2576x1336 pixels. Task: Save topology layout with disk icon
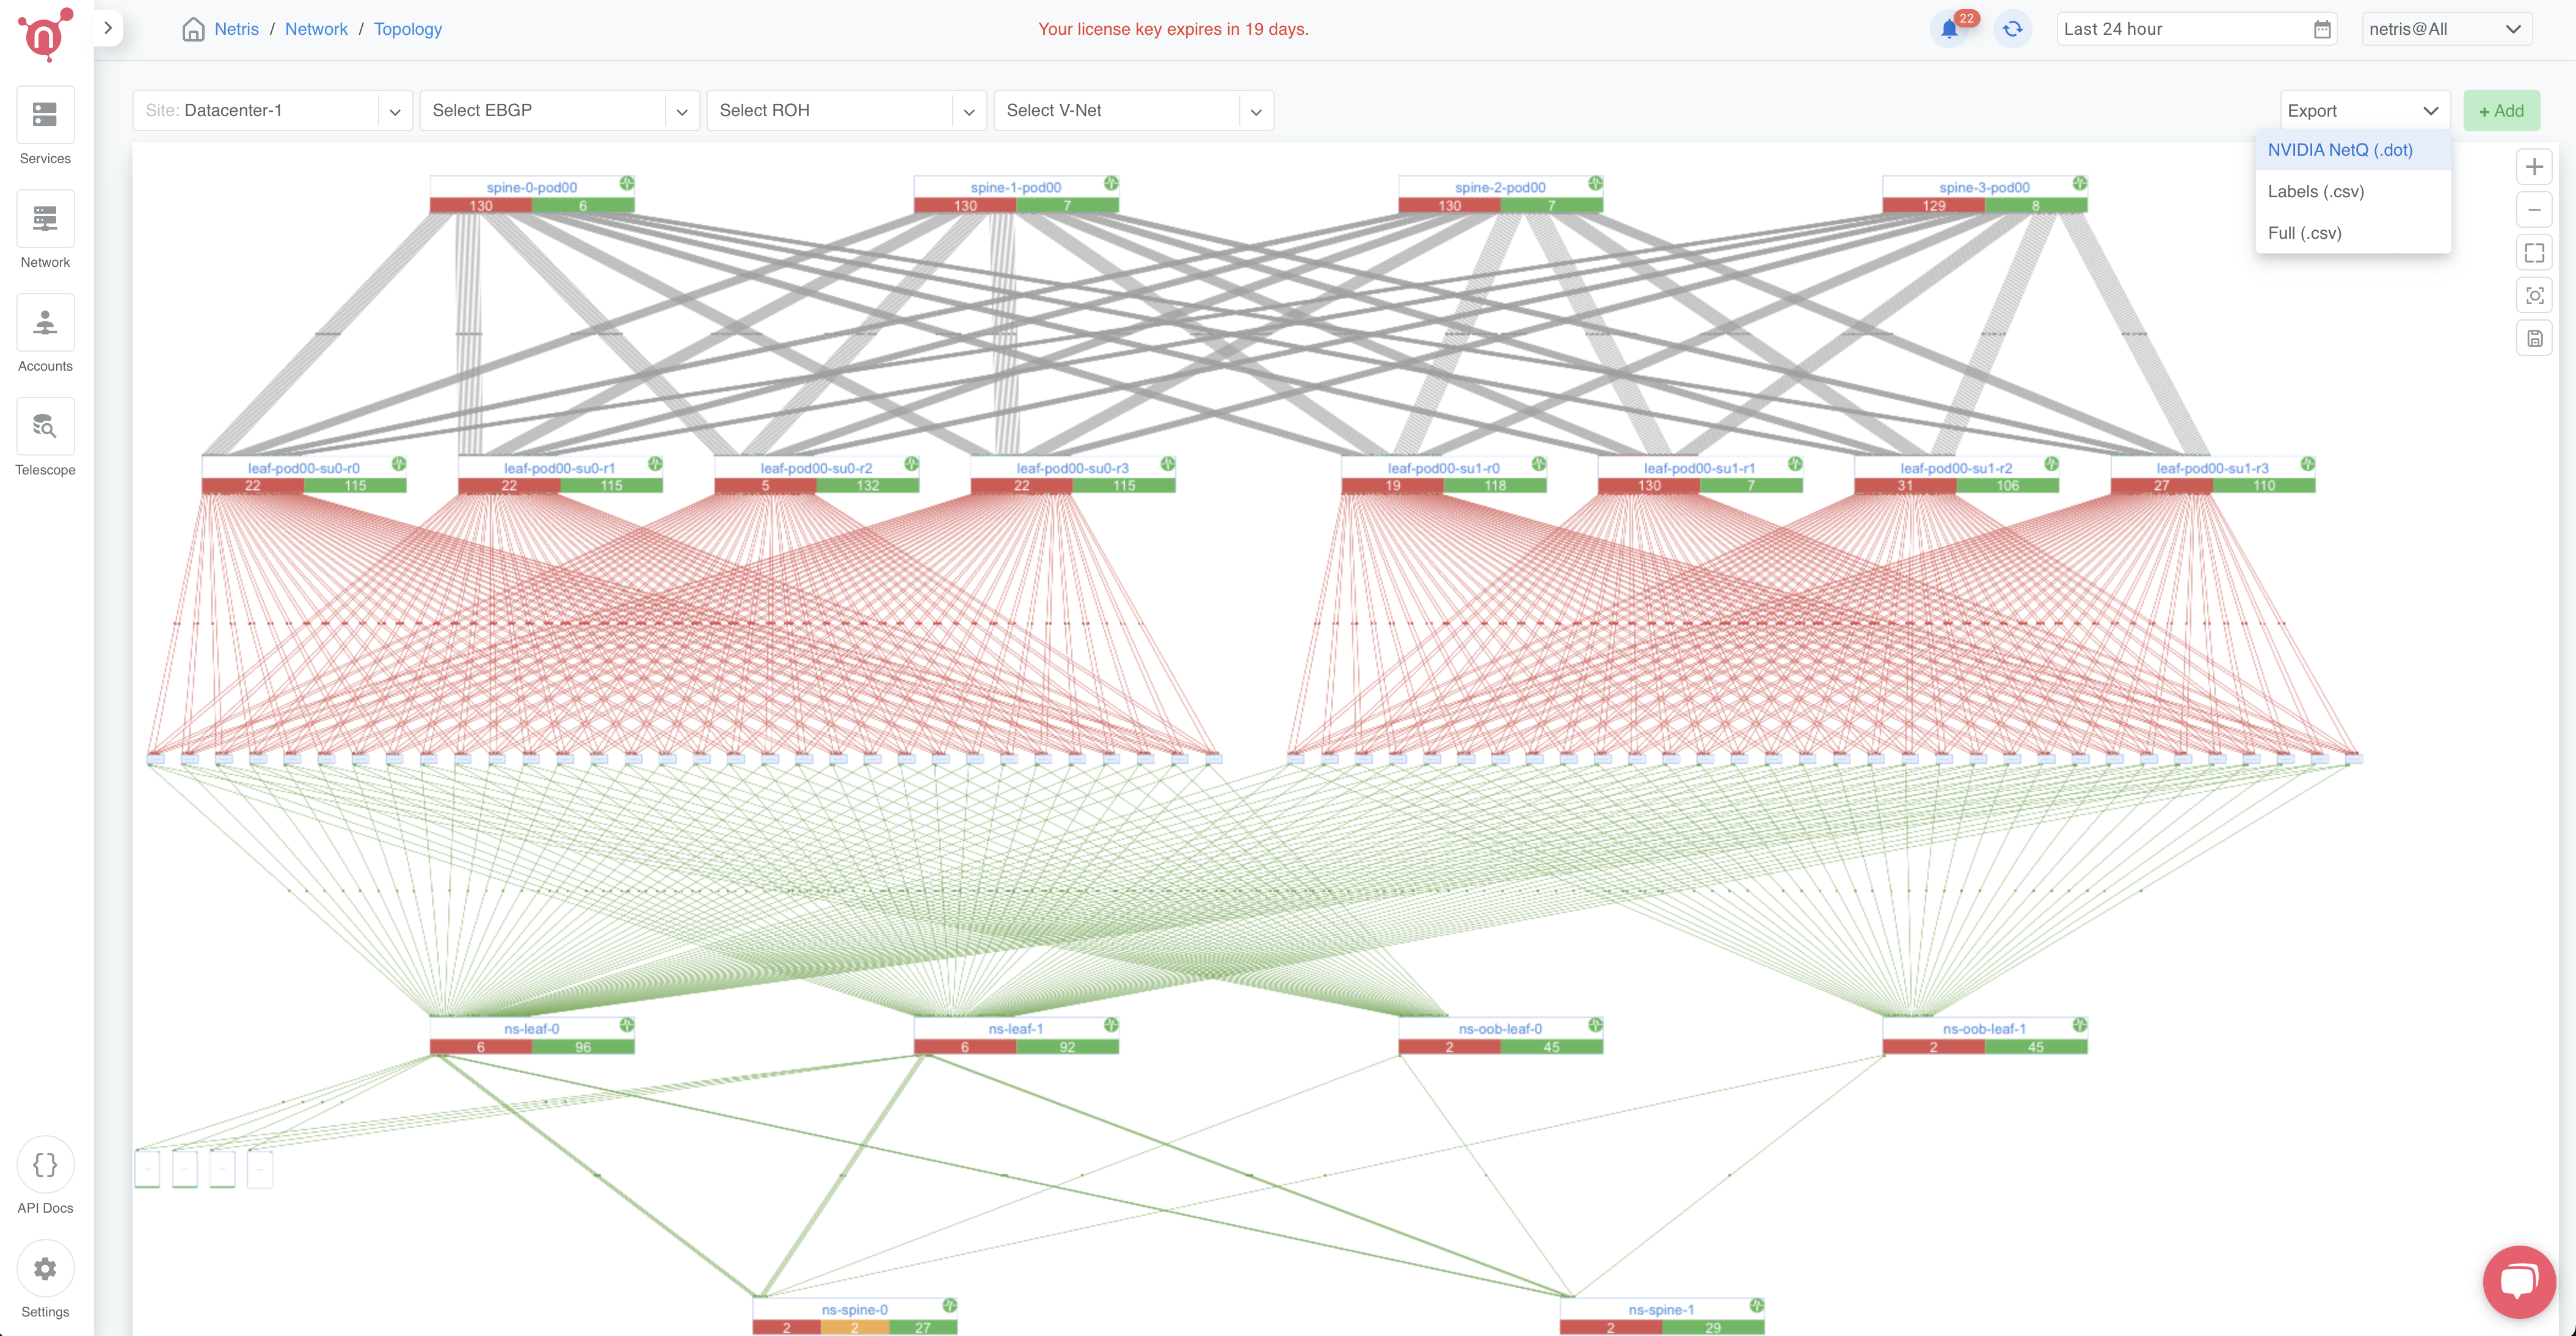point(2534,339)
